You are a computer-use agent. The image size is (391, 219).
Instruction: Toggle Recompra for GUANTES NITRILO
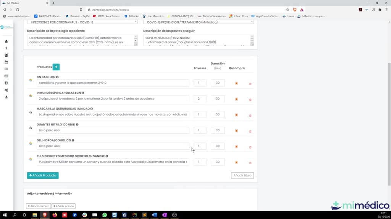(x=236, y=131)
